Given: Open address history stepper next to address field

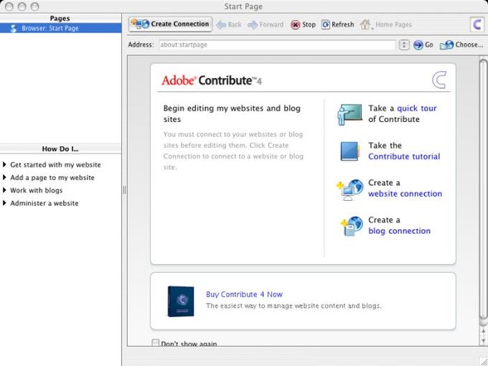Looking at the screenshot, I should point(404,44).
